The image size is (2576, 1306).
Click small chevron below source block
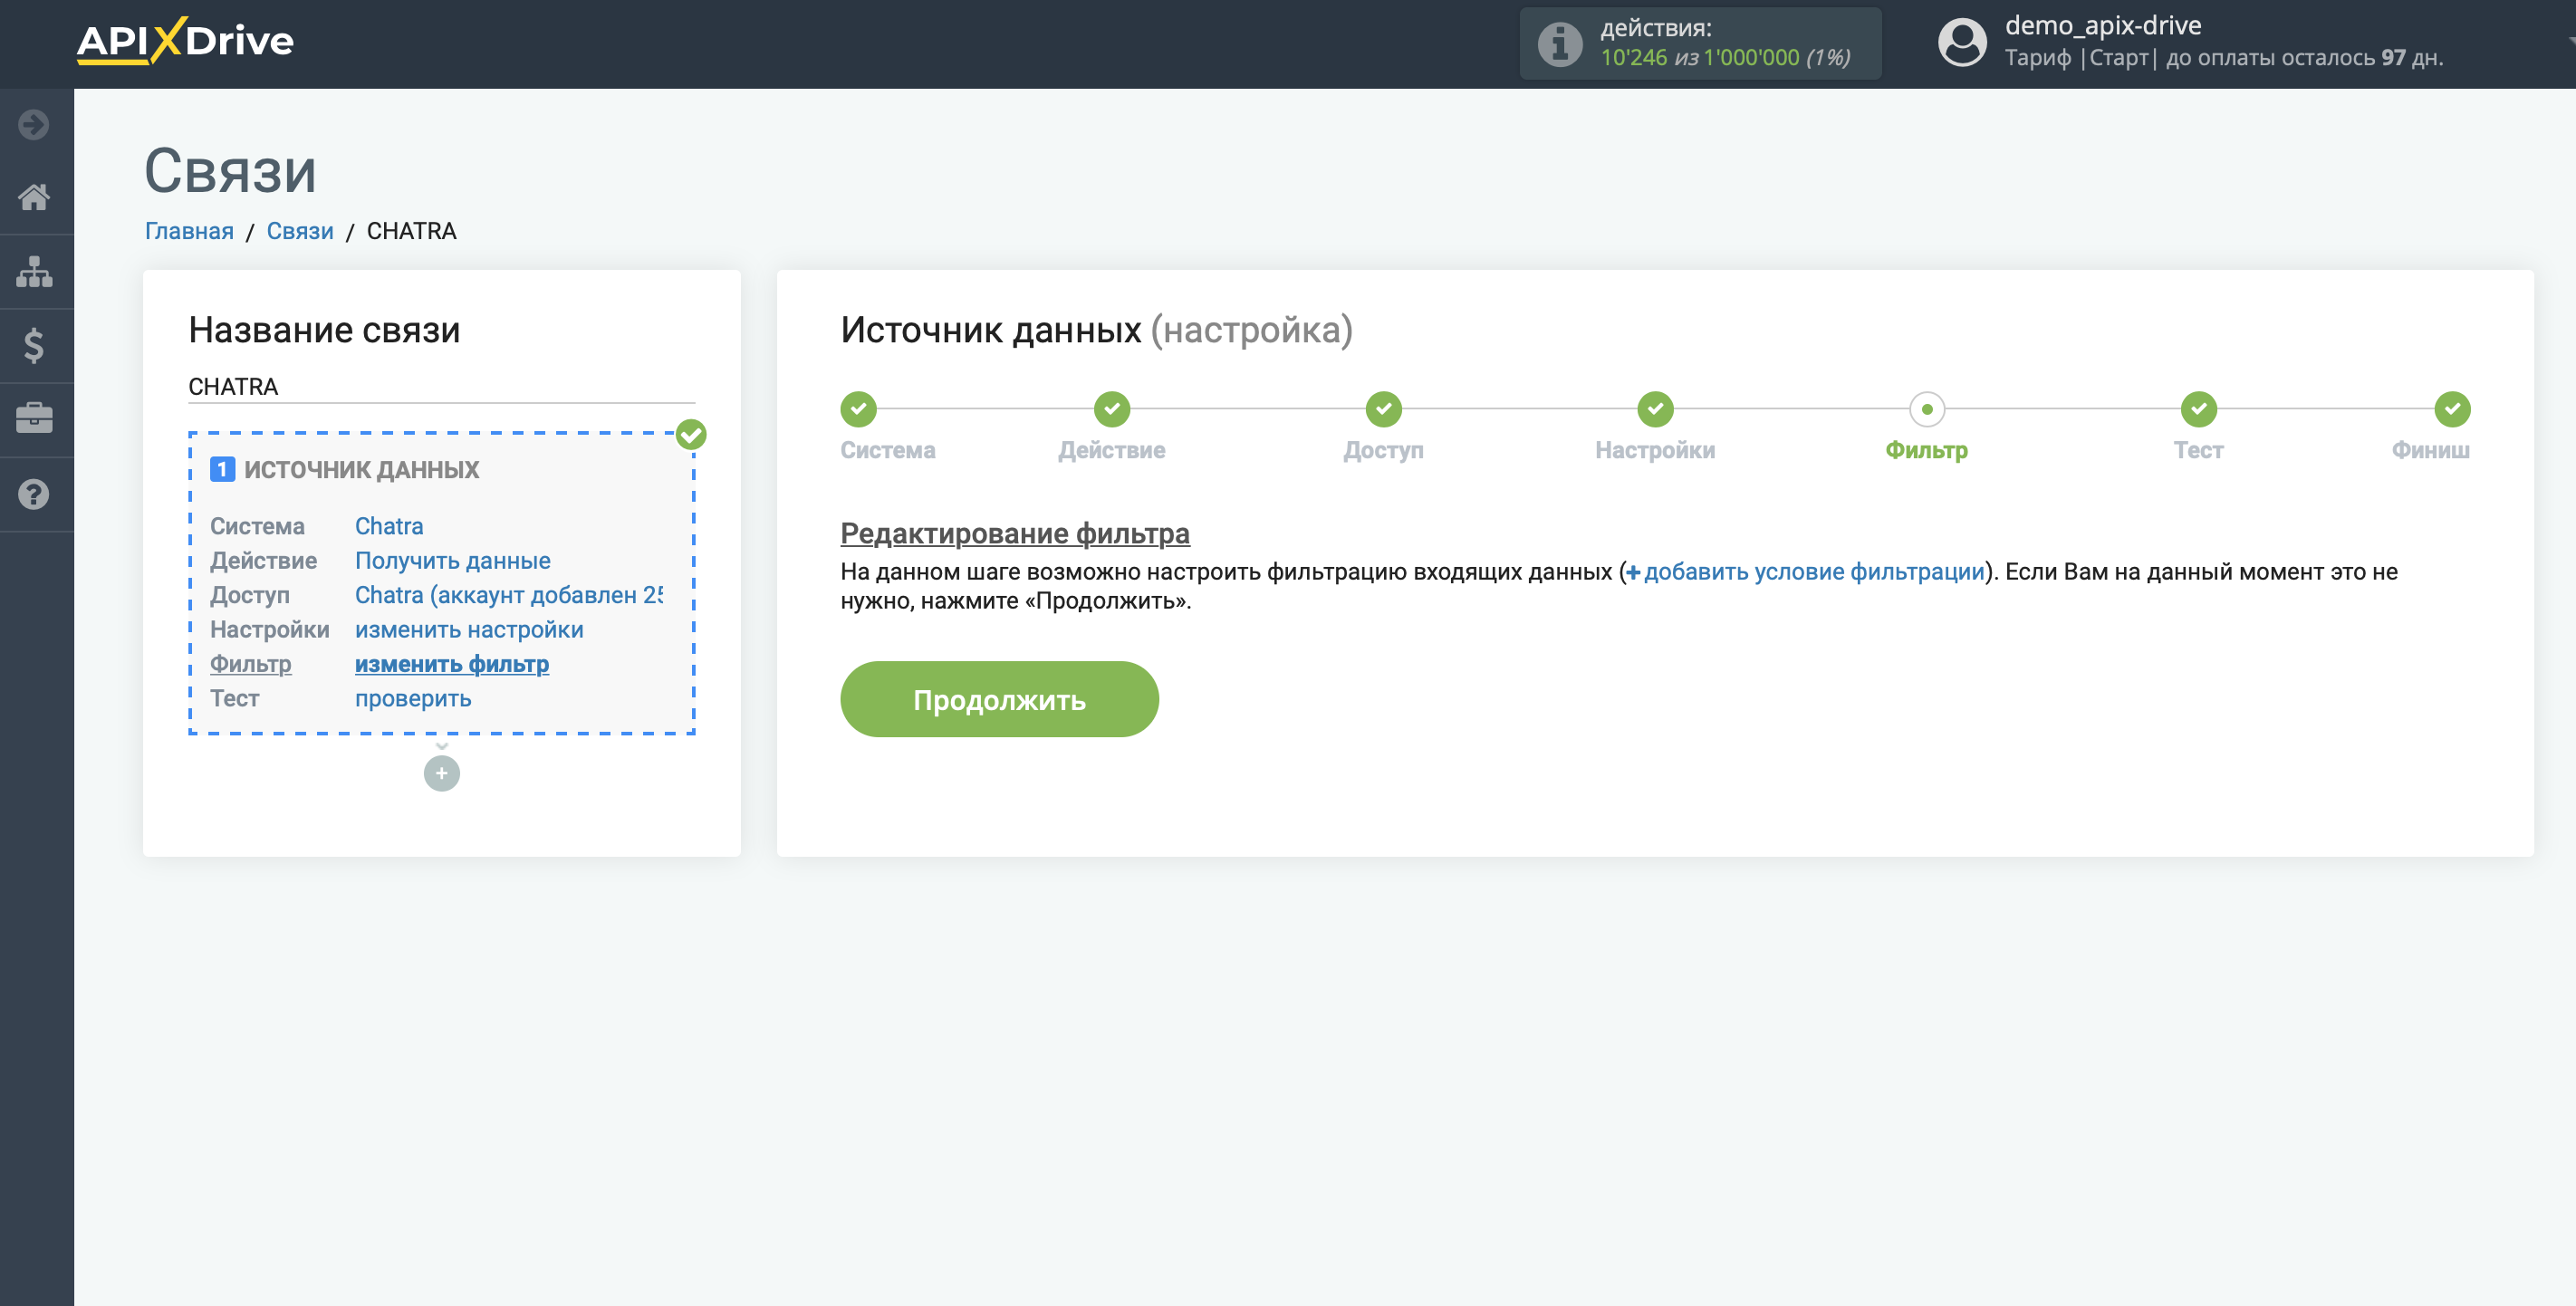tap(441, 746)
